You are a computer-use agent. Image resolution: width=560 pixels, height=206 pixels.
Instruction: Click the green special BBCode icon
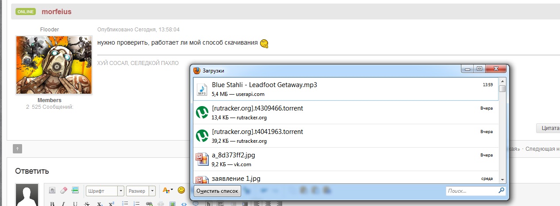75,191
